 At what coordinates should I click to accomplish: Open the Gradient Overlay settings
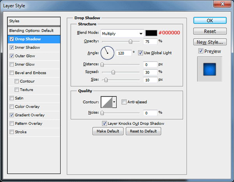click(x=30, y=115)
